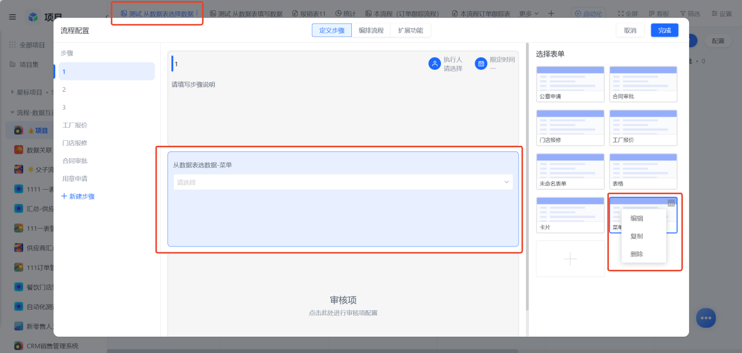Click the plus icon to add a new view tab

[x=551, y=14]
